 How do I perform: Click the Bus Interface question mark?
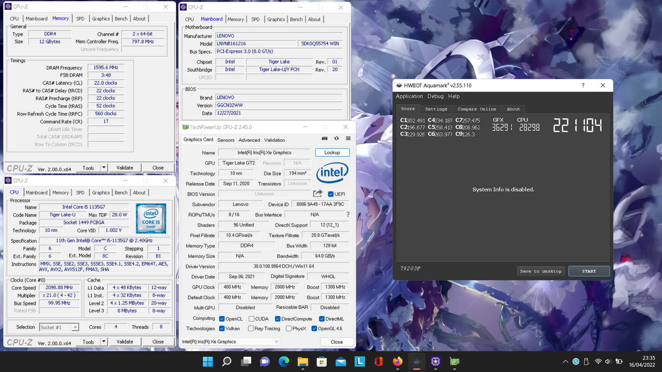(348, 215)
